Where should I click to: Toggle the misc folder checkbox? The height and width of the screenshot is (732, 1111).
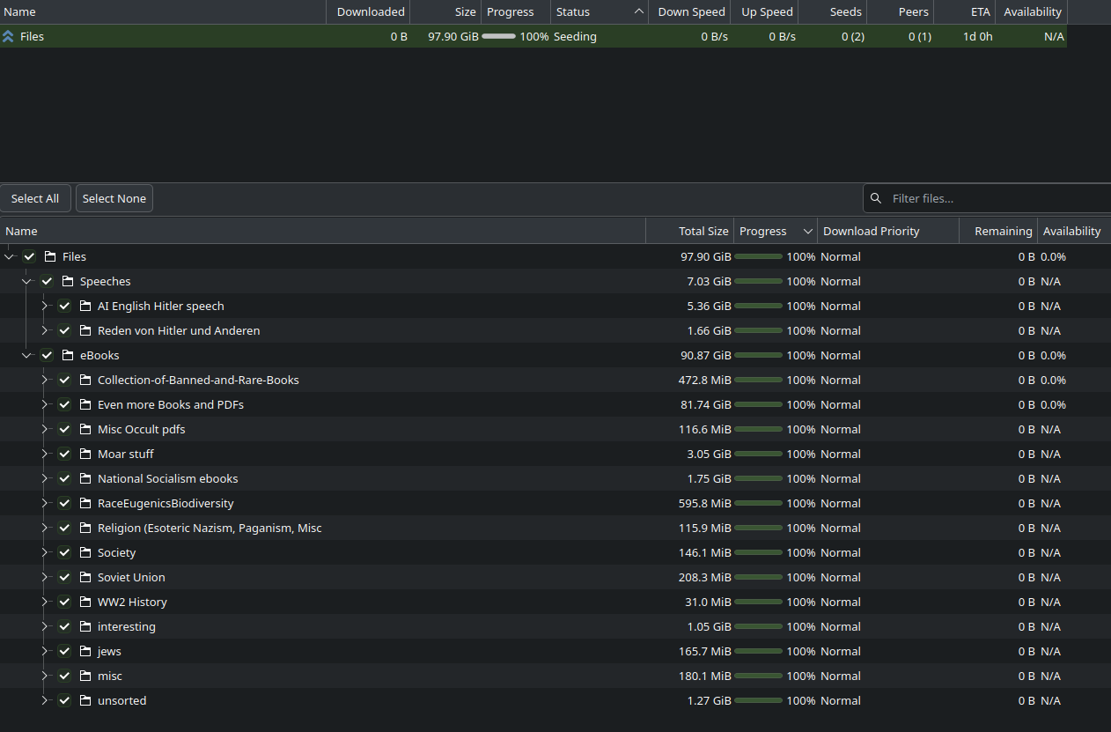(64, 676)
